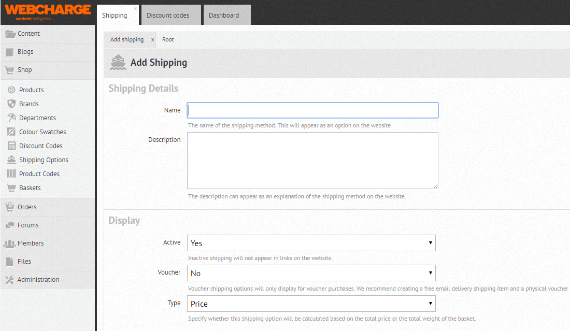The height and width of the screenshot is (331, 570).
Task: Switch to the Dashboard tab
Action: click(224, 16)
